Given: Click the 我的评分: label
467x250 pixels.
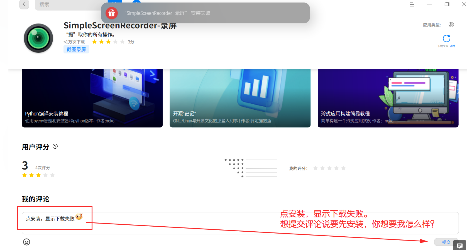Looking at the screenshot, I should (298, 168).
